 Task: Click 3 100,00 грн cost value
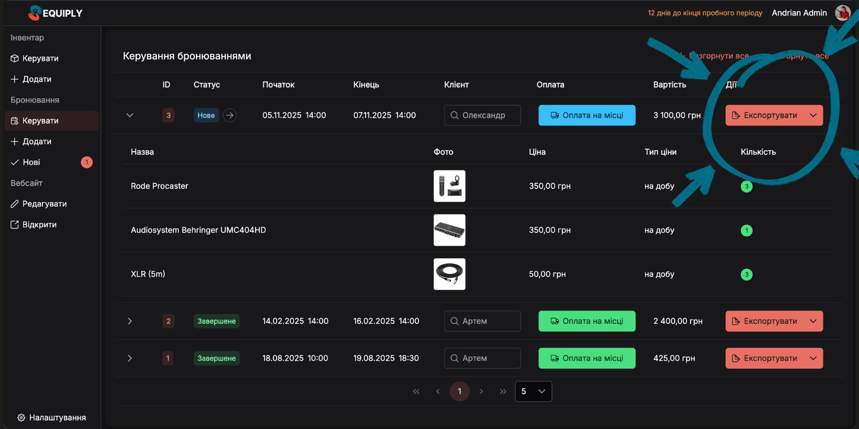pos(677,115)
